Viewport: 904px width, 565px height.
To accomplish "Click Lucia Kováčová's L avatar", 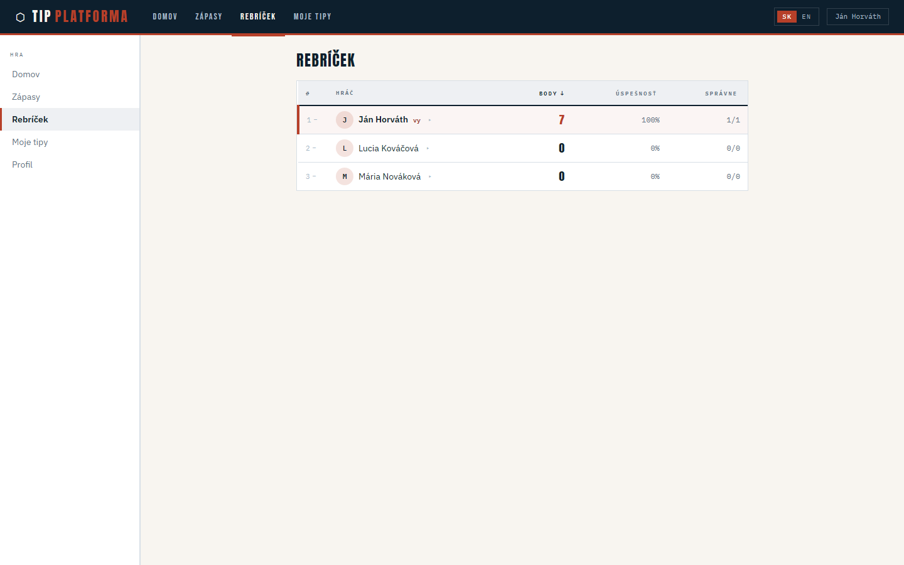I will coord(345,148).
